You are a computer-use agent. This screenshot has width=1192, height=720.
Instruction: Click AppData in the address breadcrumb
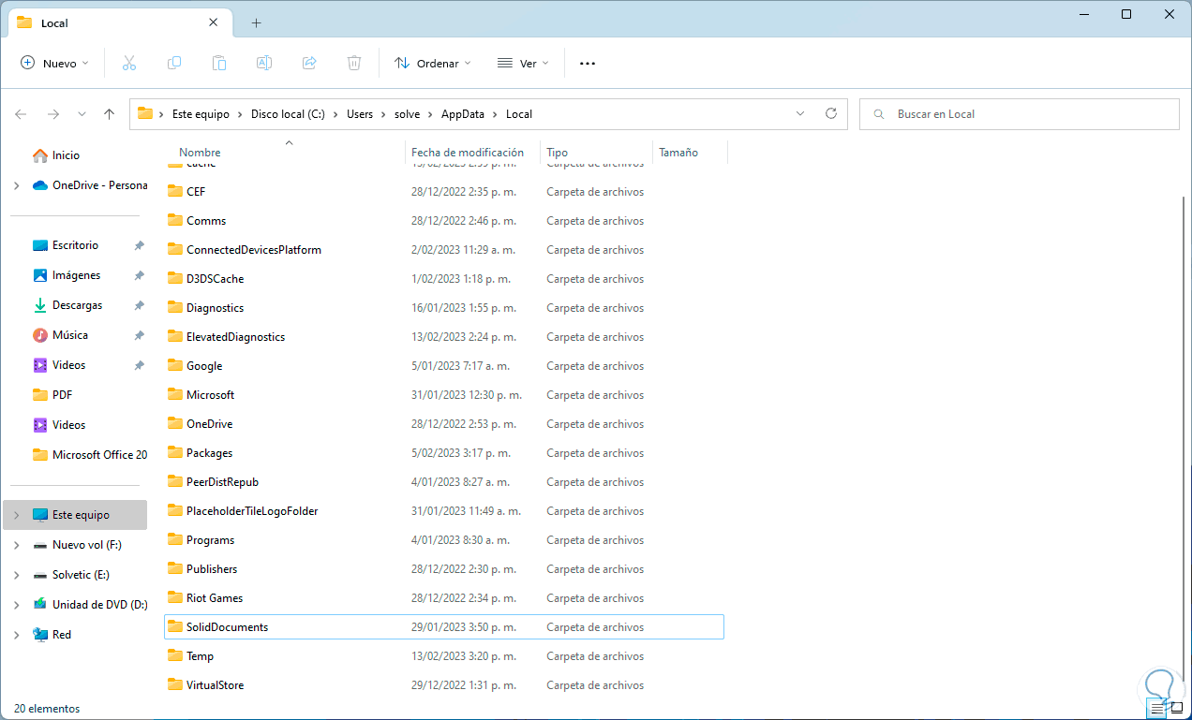pos(463,114)
